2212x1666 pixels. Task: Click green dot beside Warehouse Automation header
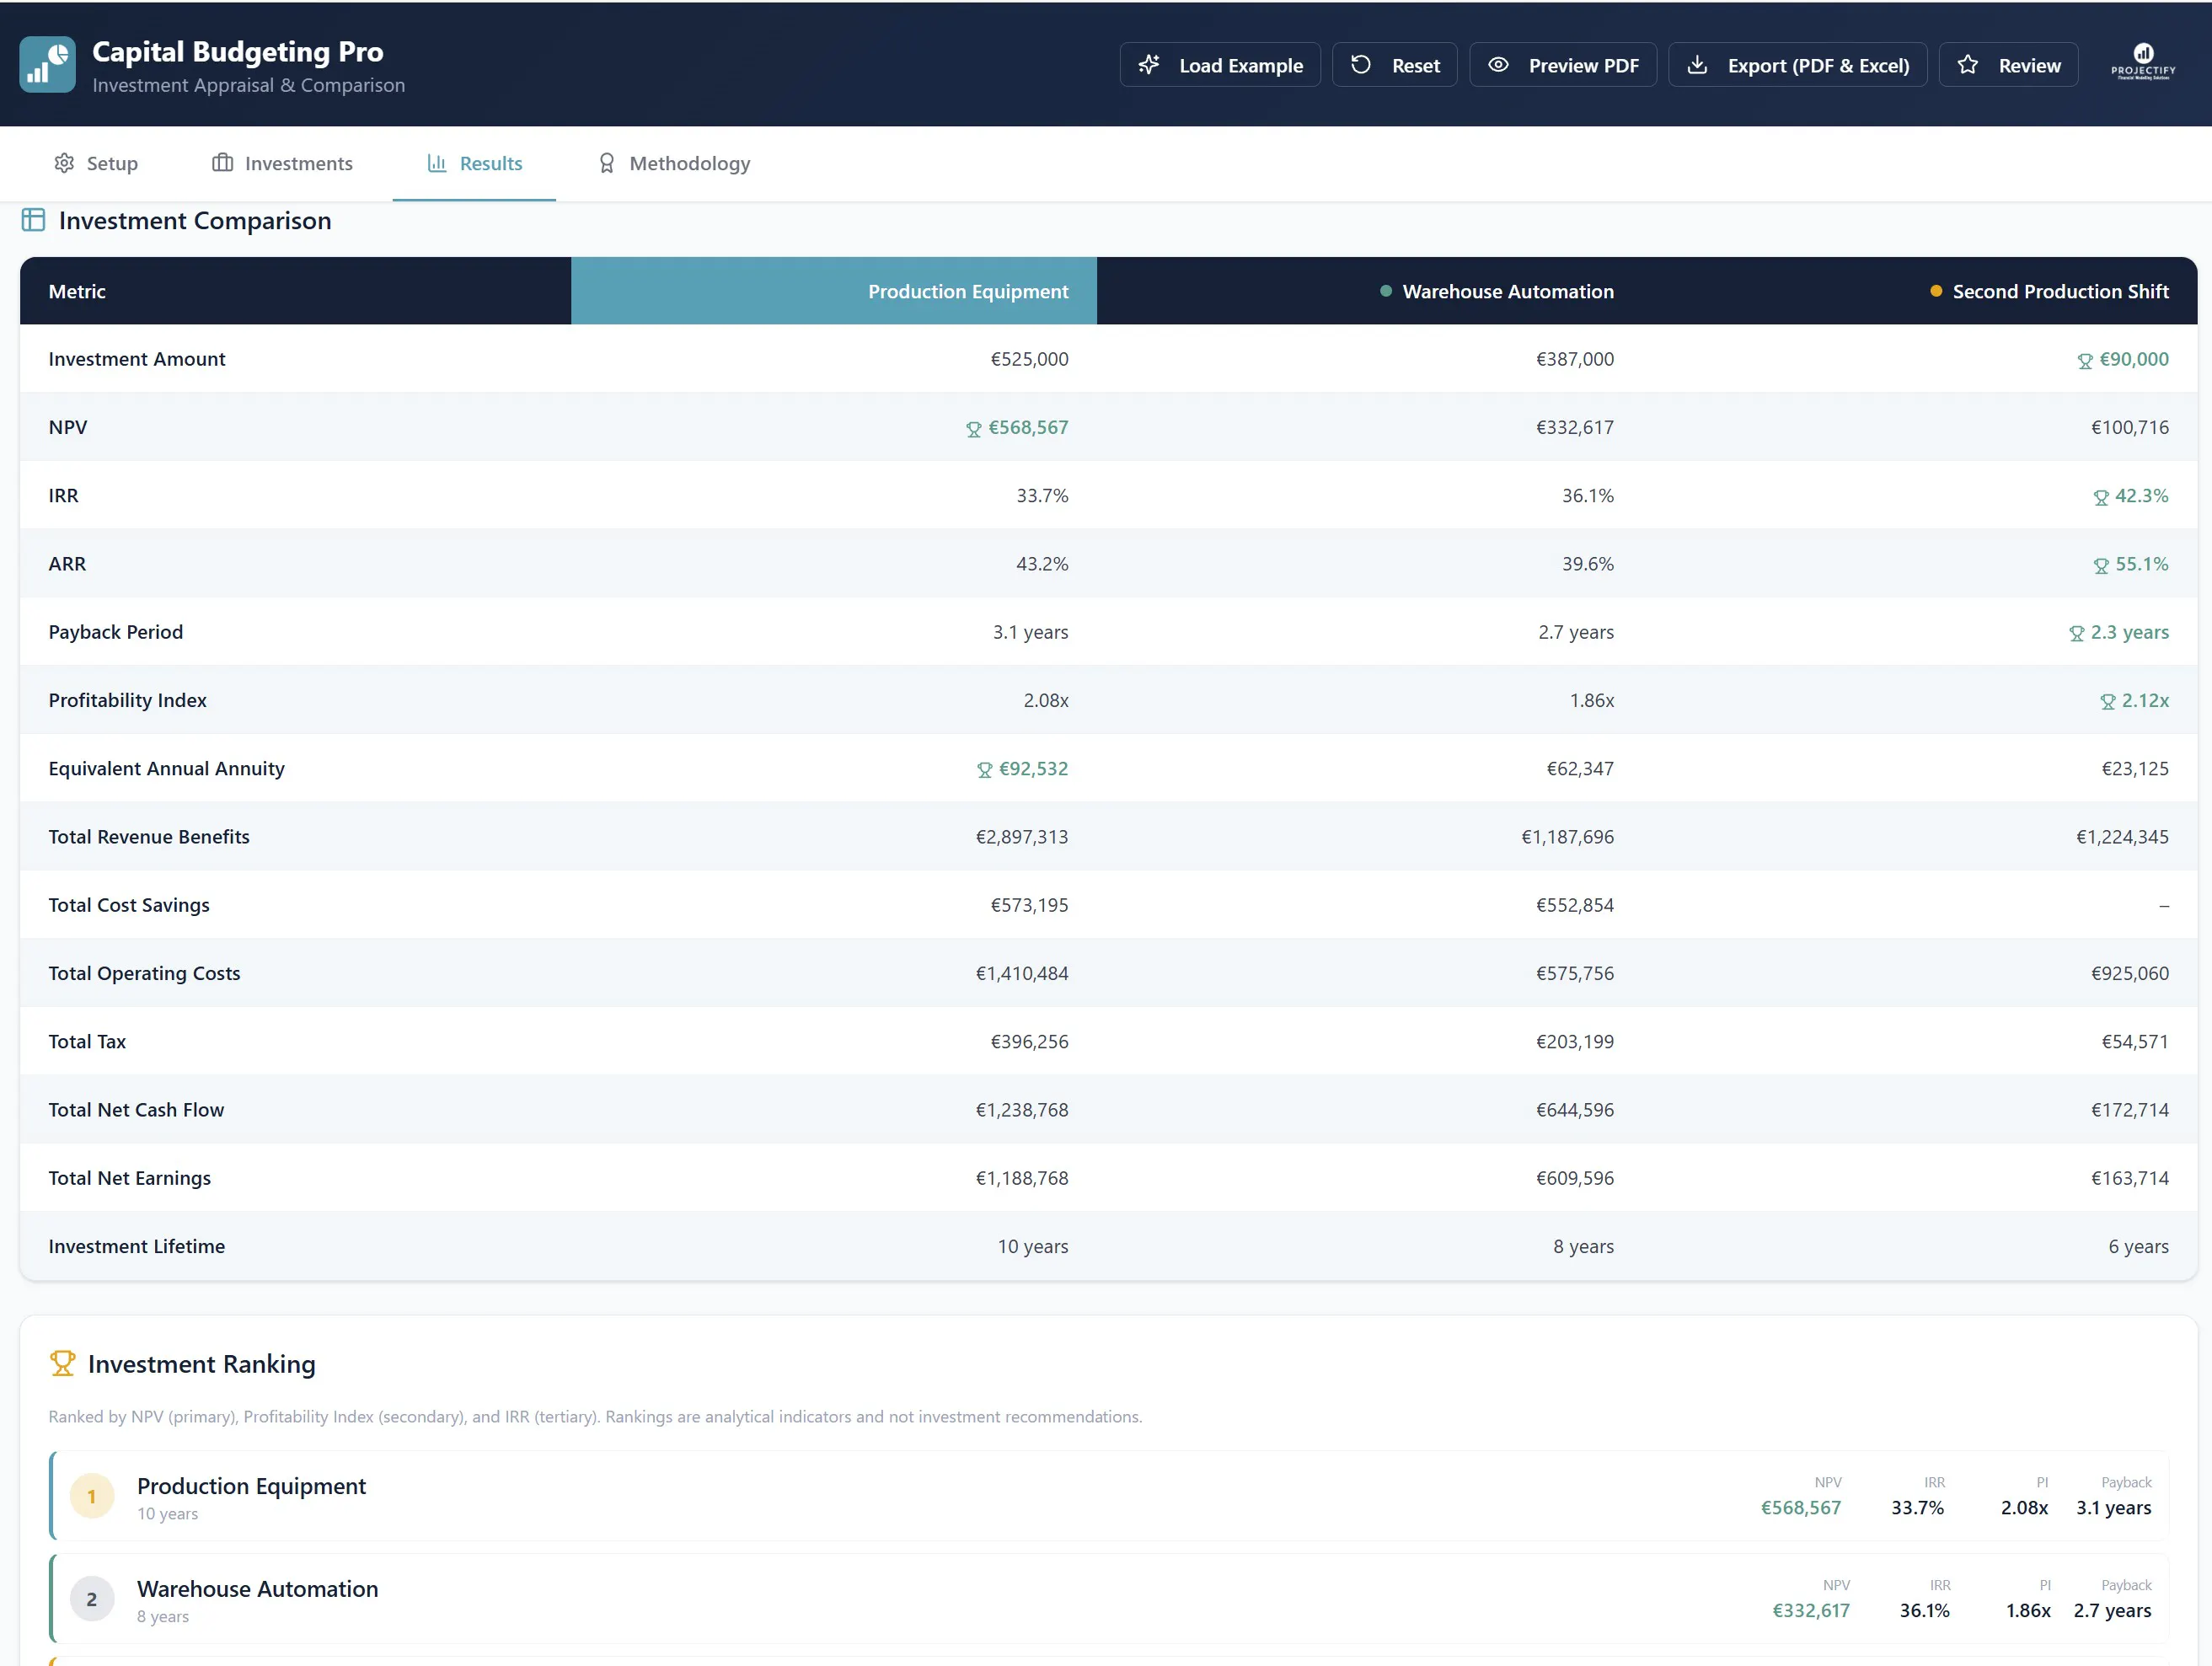[x=1386, y=291]
